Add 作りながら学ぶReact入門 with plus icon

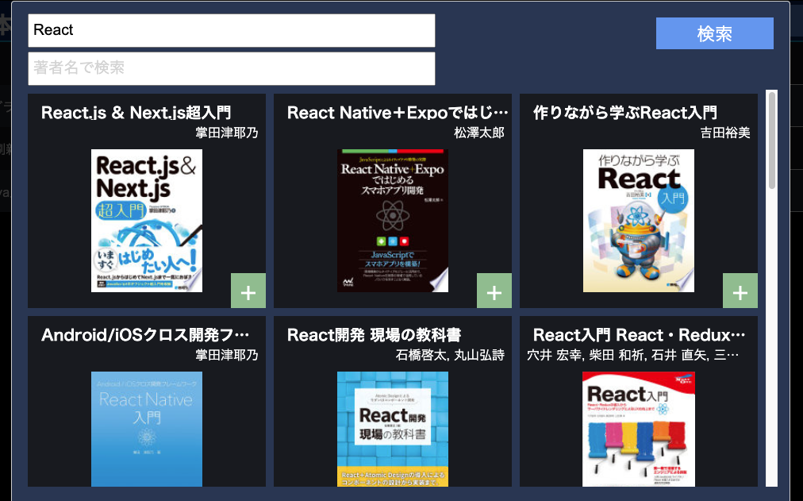(740, 291)
